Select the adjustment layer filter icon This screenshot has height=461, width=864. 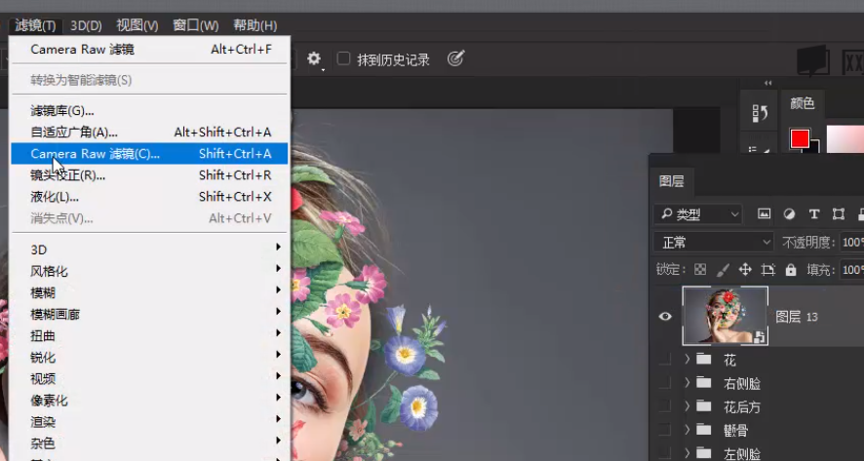(789, 214)
